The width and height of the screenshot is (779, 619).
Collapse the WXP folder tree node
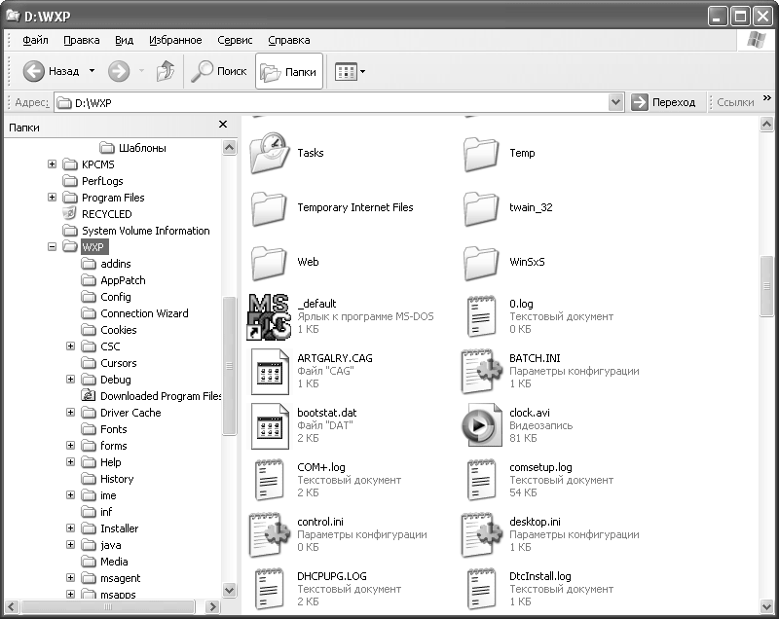52,247
